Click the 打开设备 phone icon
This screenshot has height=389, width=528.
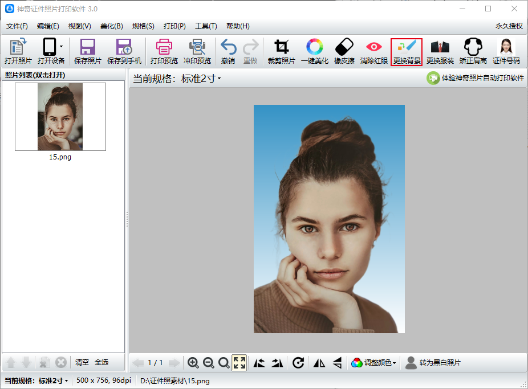pos(50,47)
